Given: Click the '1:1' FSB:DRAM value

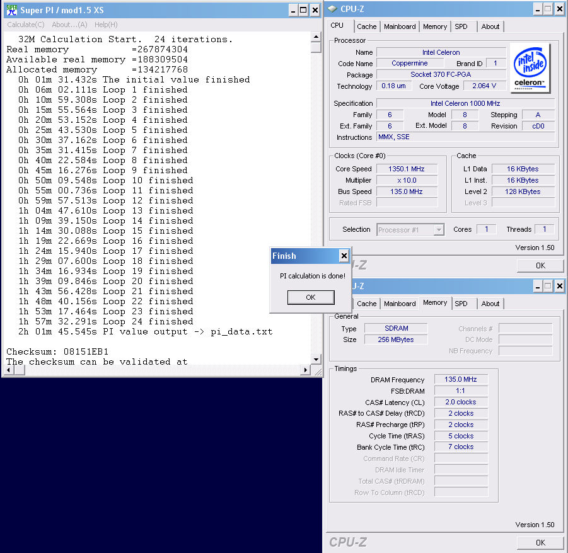Looking at the screenshot, I should pos(461,391).
